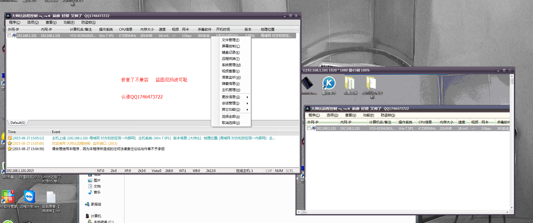Image resolution: width=533 pixels, height=223 pixels.
Task: Choose 系统管理(M) from context menu
Action: click(231, 65)
